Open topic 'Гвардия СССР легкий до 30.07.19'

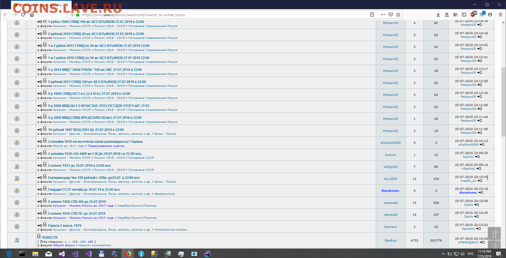84,190
